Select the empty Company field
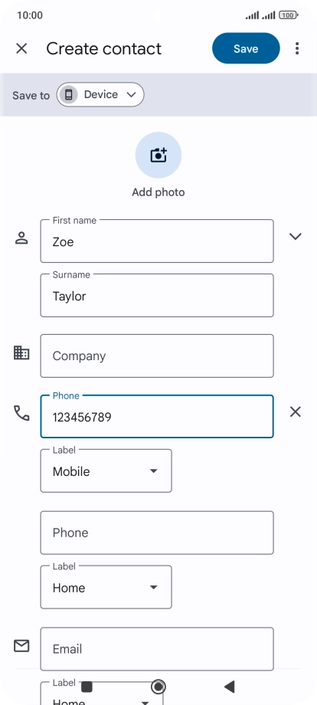 (x=157, y=356)
